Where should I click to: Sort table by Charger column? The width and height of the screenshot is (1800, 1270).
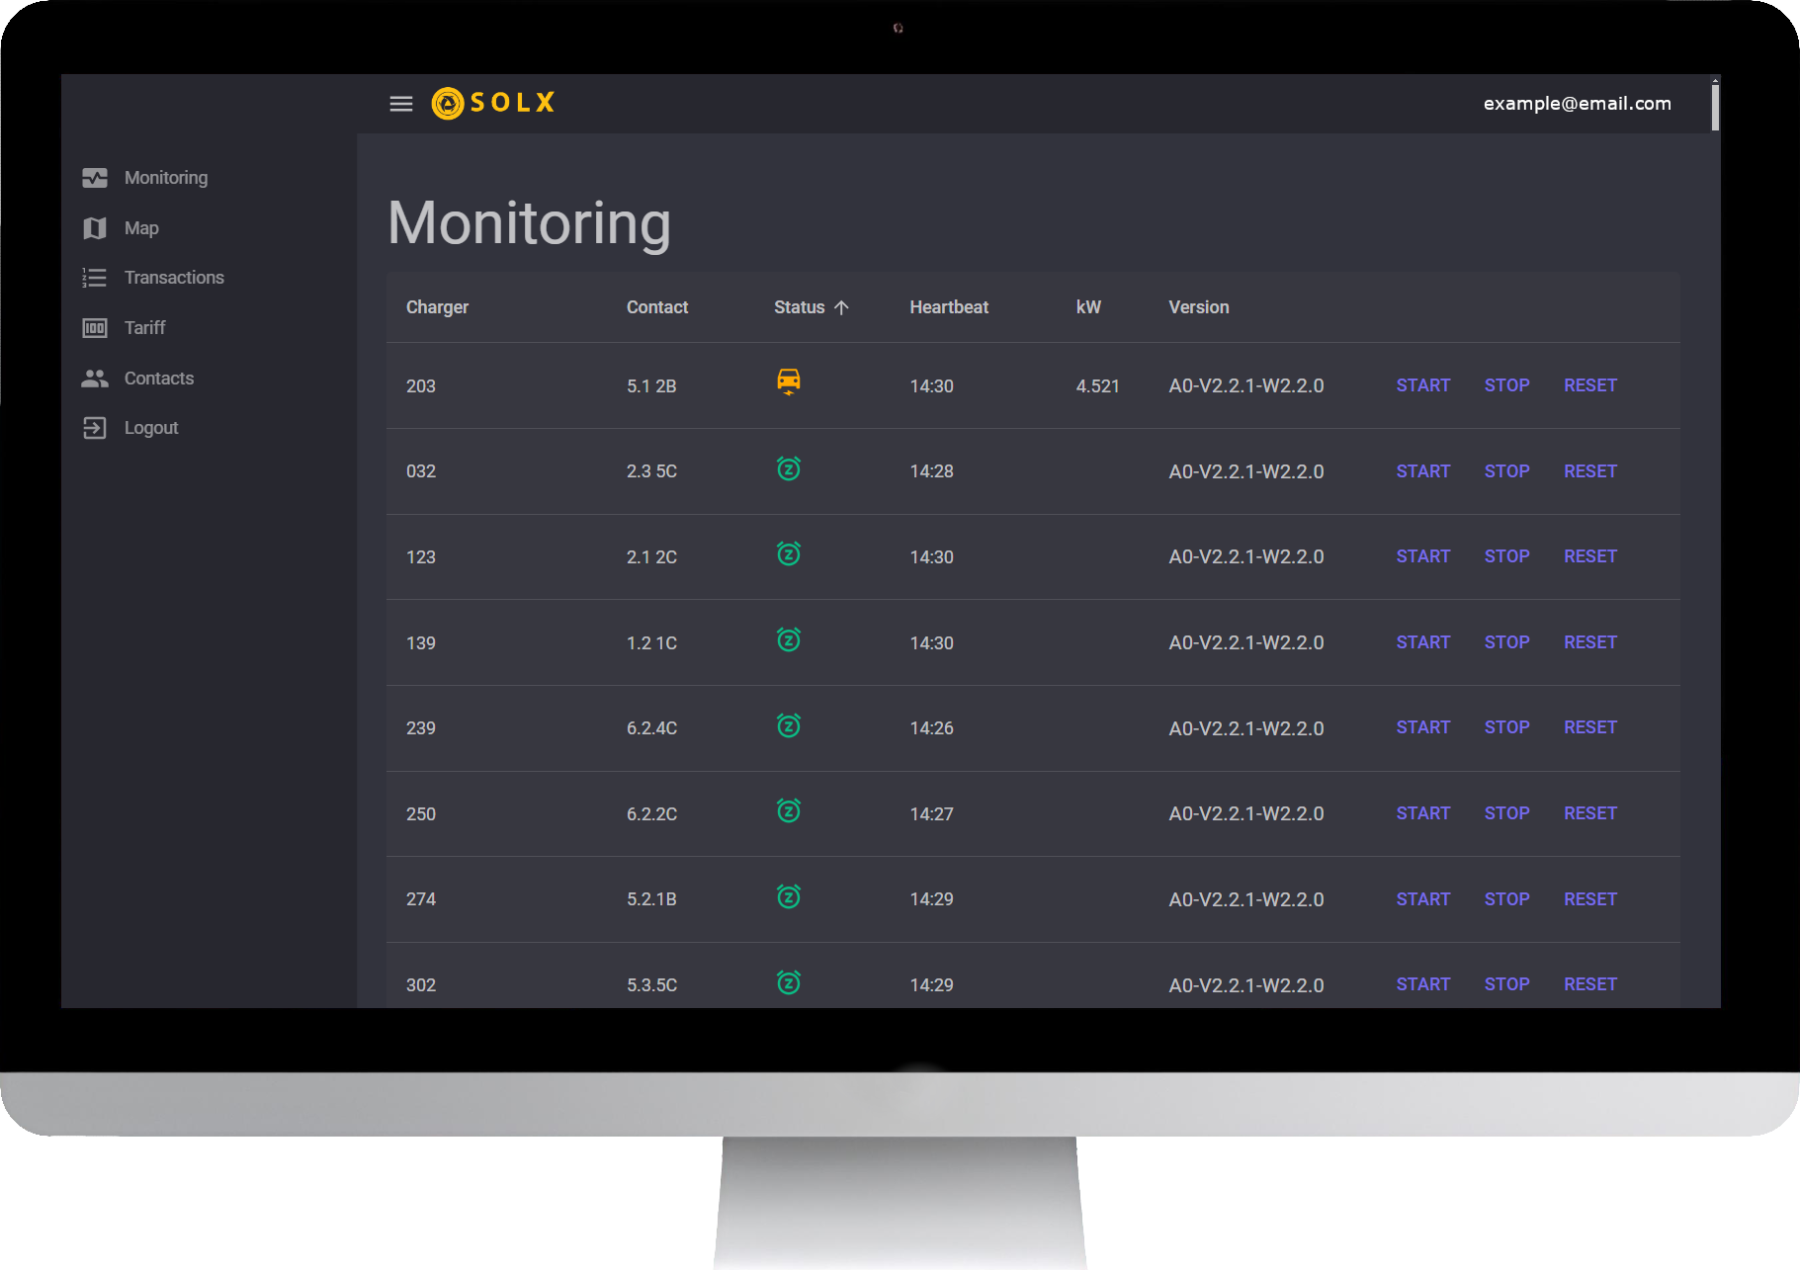tap(437, 307)
